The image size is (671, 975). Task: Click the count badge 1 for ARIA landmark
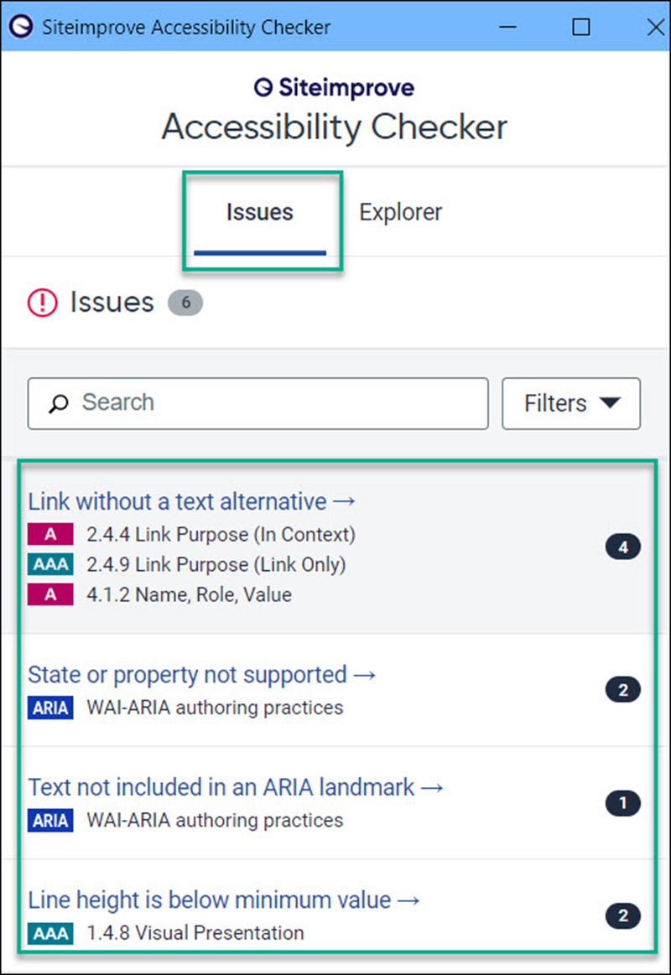pos(623,803)
